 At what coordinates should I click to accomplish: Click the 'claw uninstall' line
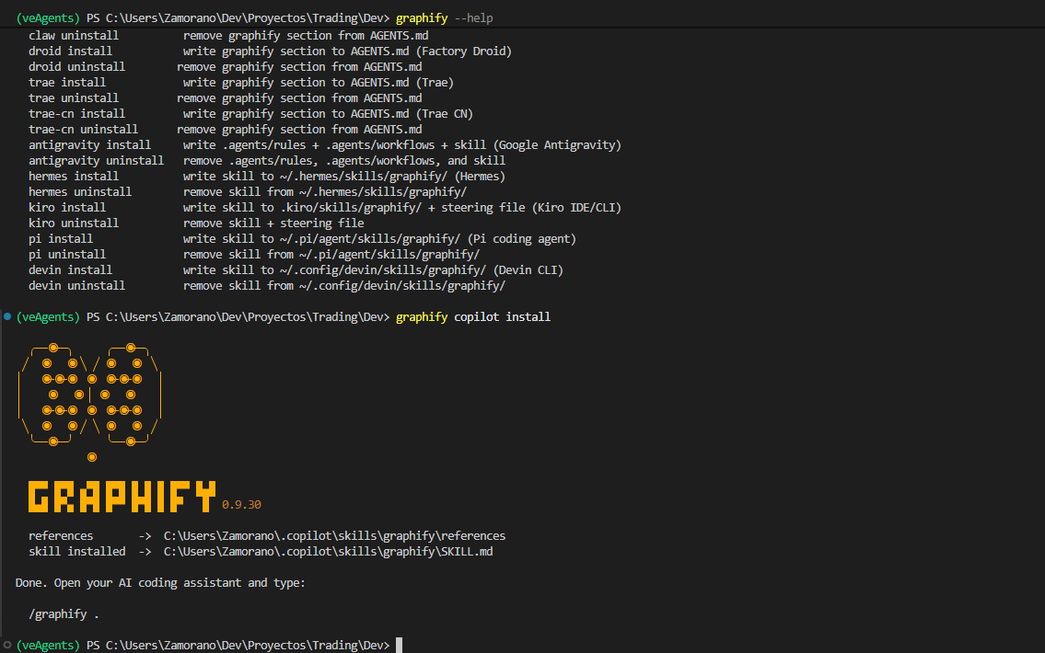click(228, 35)
